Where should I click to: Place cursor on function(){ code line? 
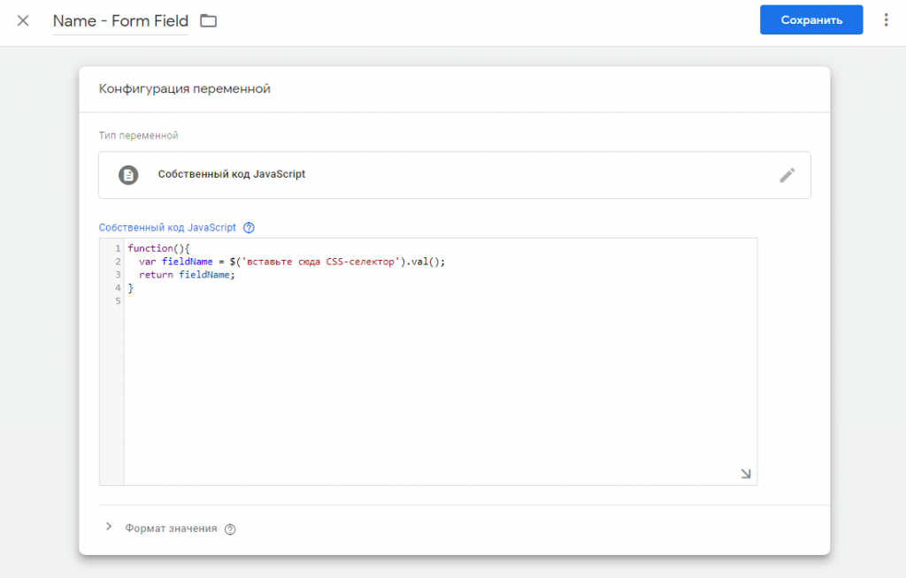point(159,248)
